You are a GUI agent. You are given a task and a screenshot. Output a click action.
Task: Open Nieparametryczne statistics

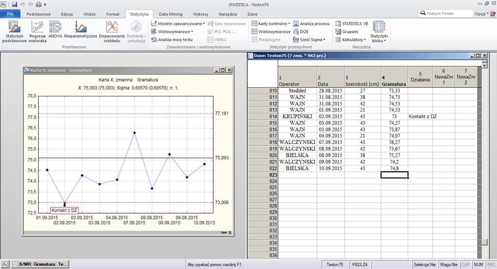81,30
